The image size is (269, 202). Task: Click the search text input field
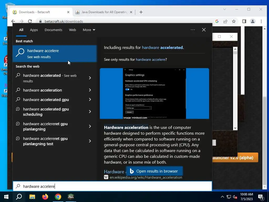112,186
